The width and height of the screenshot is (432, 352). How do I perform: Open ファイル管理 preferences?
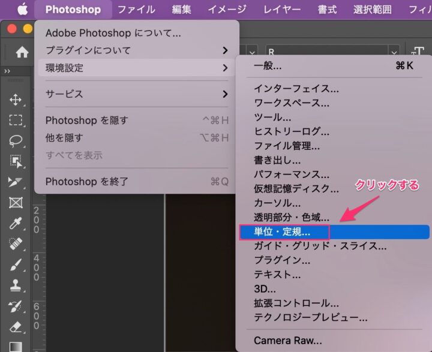tap(334, 146)
